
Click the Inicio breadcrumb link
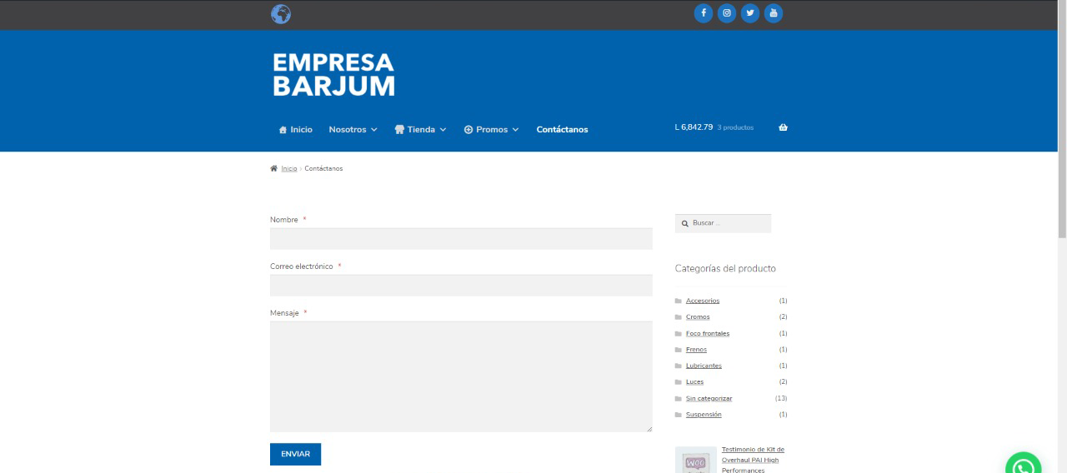click(x=288, y=168)
